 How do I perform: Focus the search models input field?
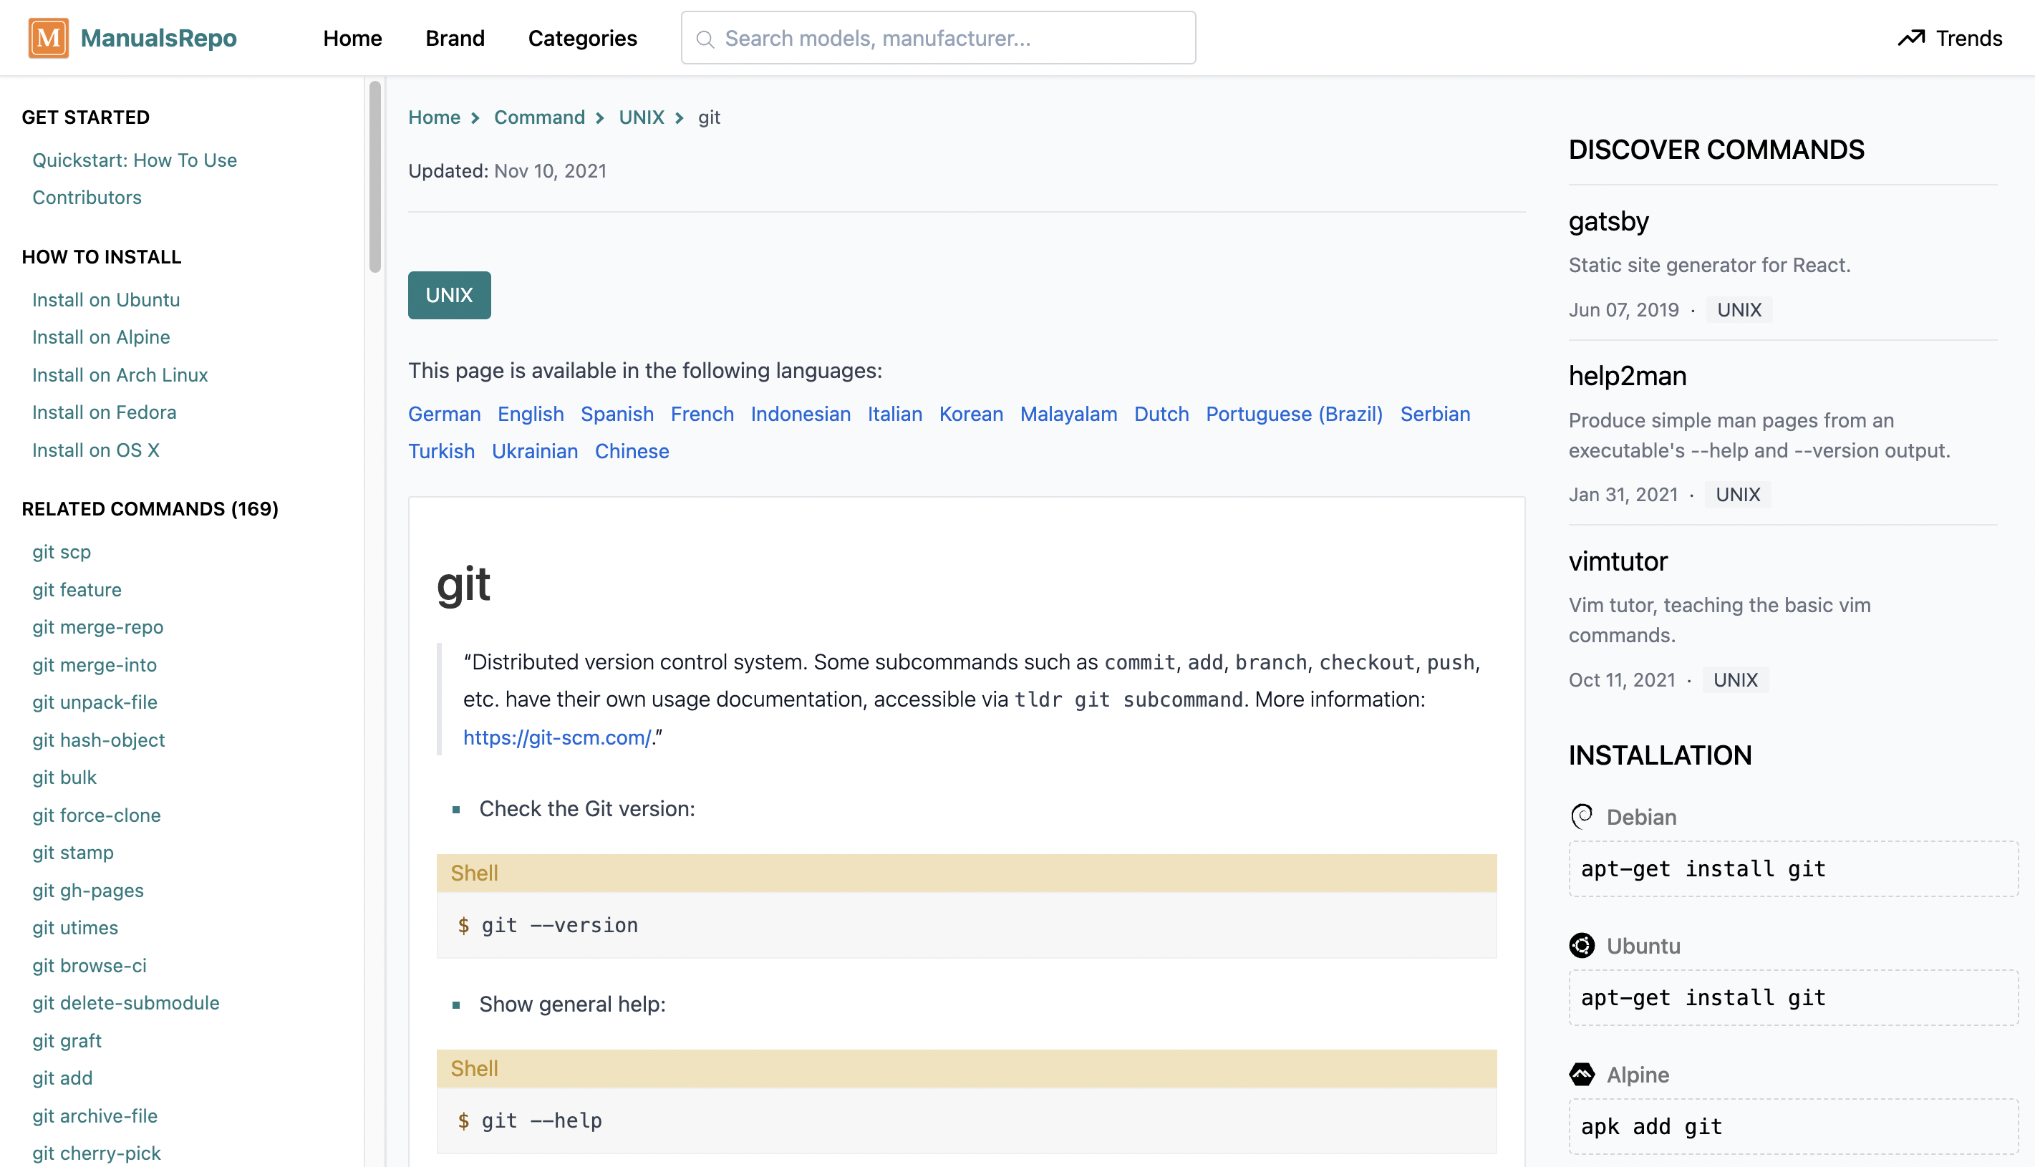coord(954,38)
